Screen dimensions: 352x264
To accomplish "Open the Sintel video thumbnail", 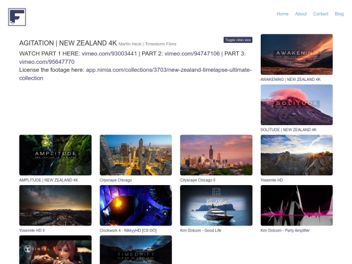I will pyautogui.click(x=55, y=250).
